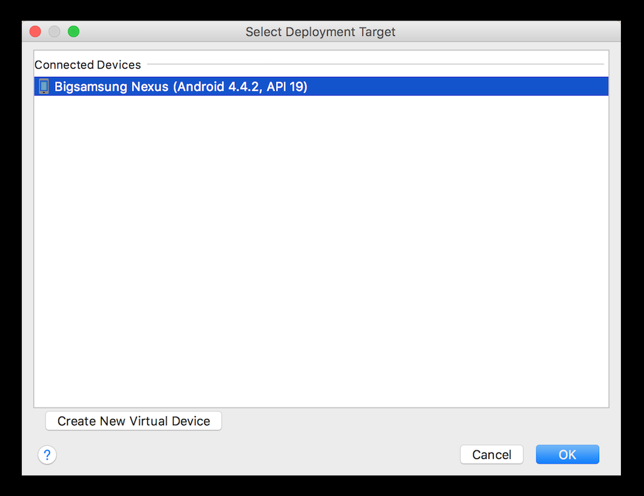Confirm the deployment target with OK
The width and height of the screenshot is (644, 496).
pos(567,454)
